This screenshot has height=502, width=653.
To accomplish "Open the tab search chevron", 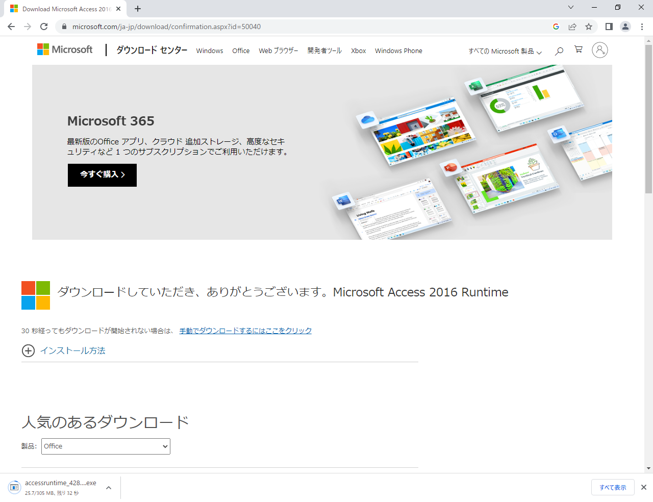I will point(571,7).
